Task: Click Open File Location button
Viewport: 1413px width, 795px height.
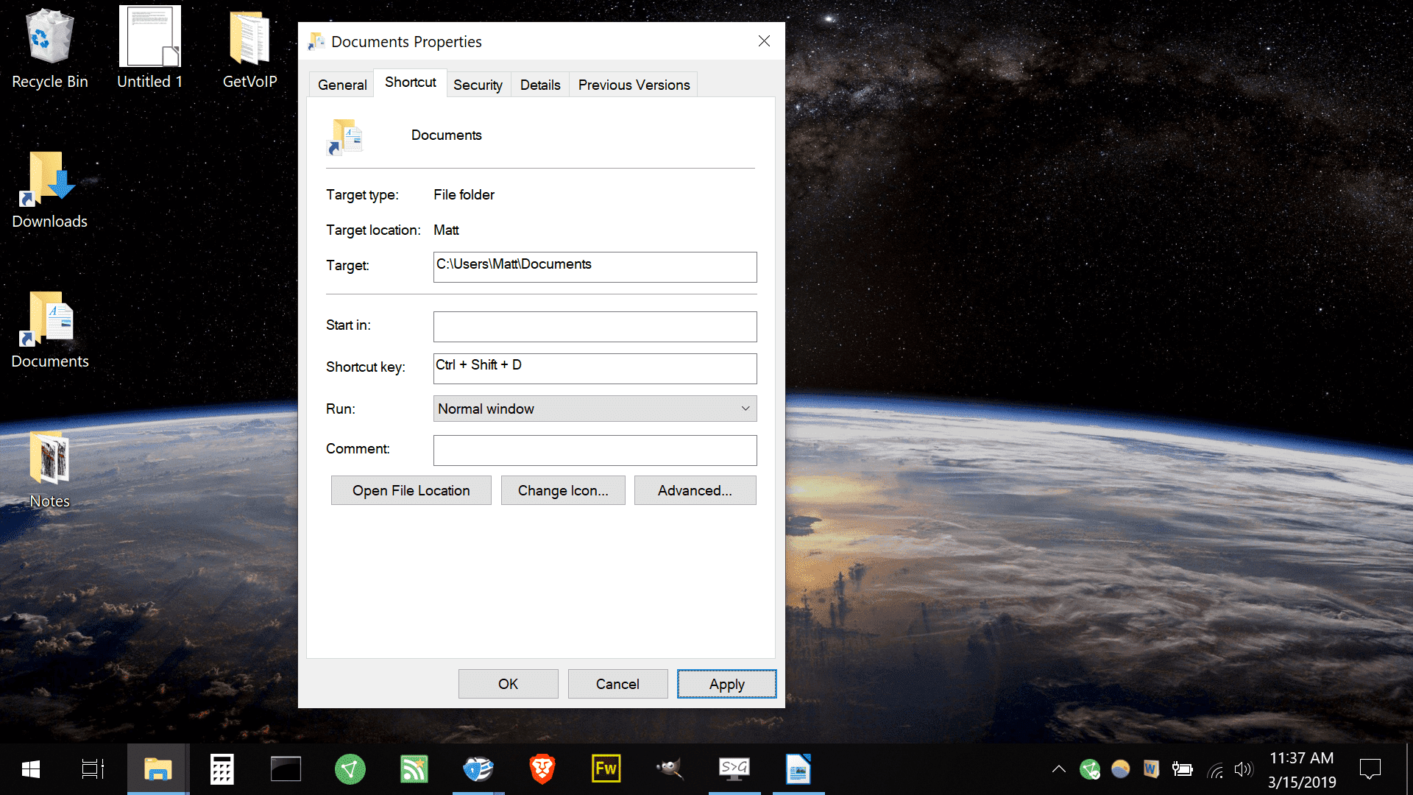Action: (x=411, y=490)
